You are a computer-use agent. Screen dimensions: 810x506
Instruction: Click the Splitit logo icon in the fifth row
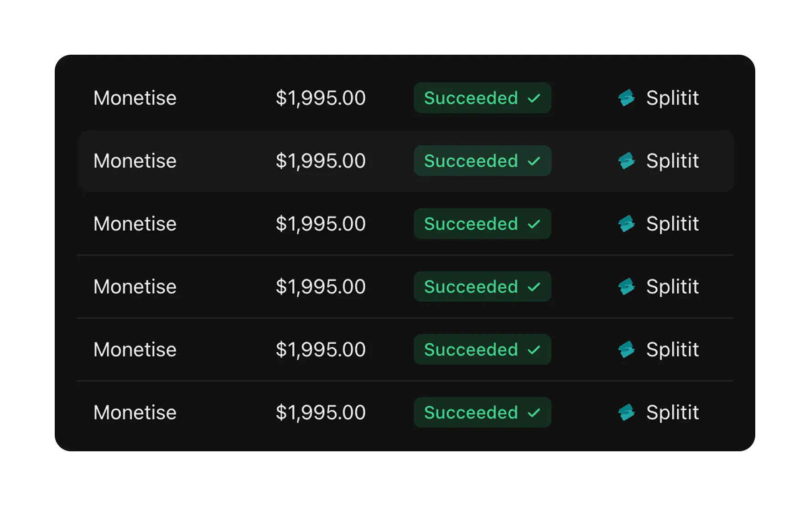click(627, 350)
